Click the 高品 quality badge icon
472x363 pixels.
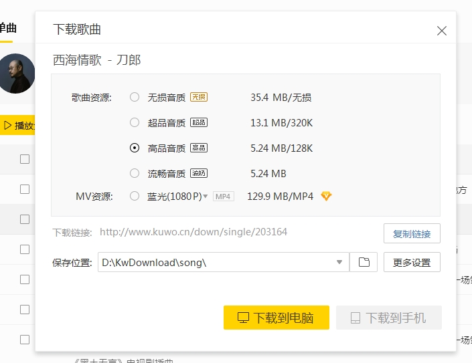tap(199, 148)
